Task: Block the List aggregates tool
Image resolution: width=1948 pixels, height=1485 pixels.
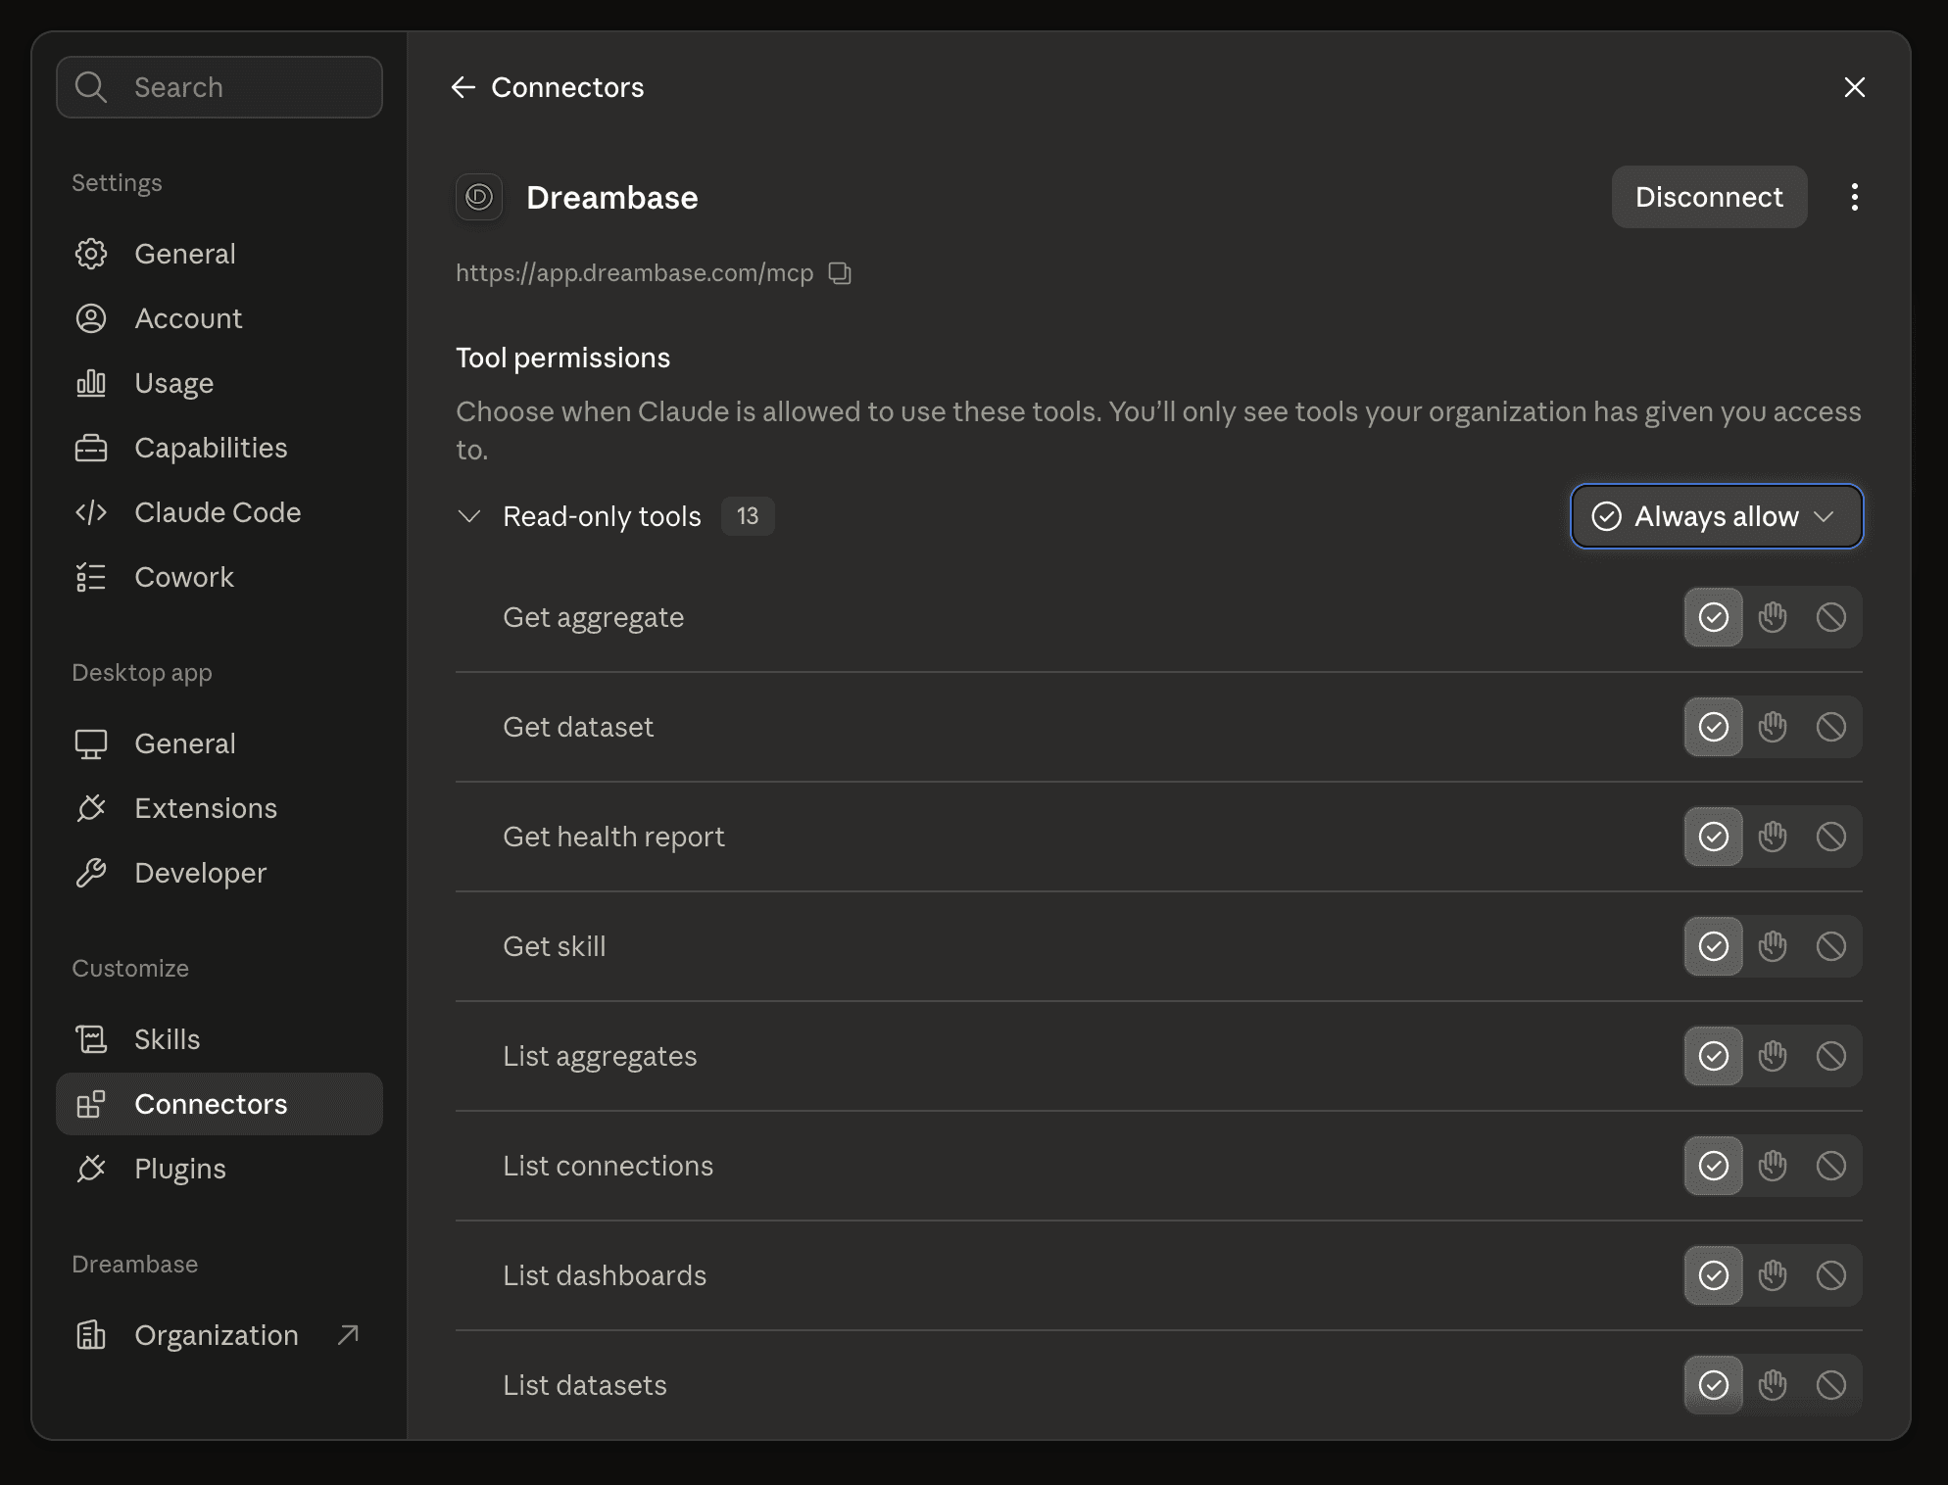Action: click(x=1831, y=1056)
